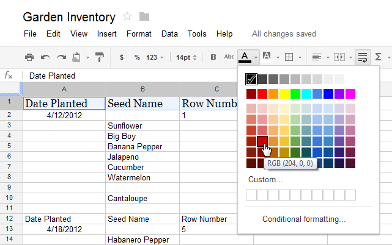Screen dimensions: 392x245
Task: Click the Seed Name header in row 1
Action: click(142, 104)
